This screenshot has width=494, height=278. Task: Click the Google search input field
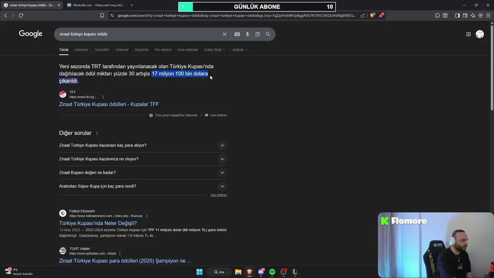point(139,34)
